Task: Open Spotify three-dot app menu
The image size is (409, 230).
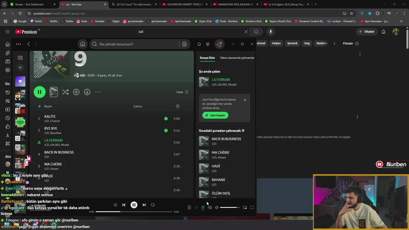Action: coord(19,44)
